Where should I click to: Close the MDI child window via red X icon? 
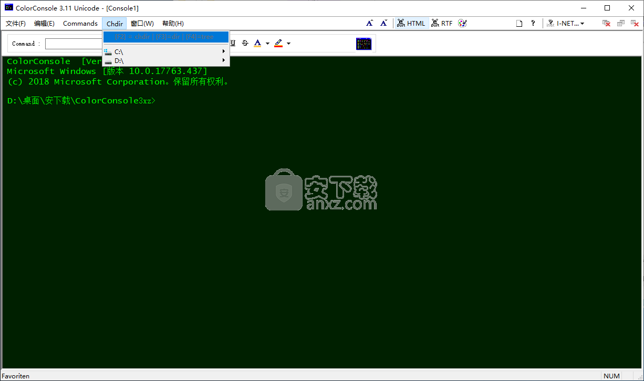point(634,23)
